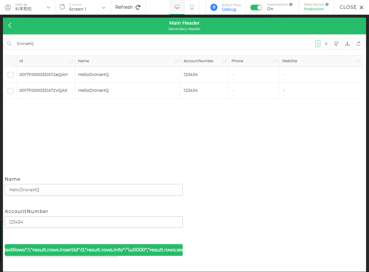369x272 pixels.
Task: Download the table data
Action: coord(347,44)
